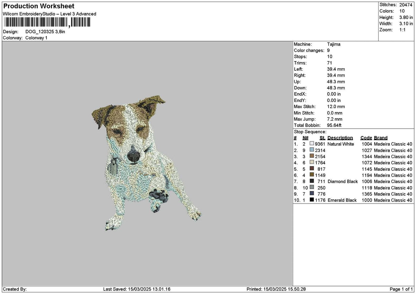Click the Trims value 71

click(x=330, y=63)
